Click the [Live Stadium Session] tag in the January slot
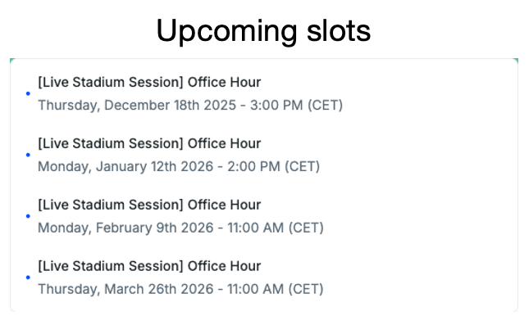 pos(111,143)
